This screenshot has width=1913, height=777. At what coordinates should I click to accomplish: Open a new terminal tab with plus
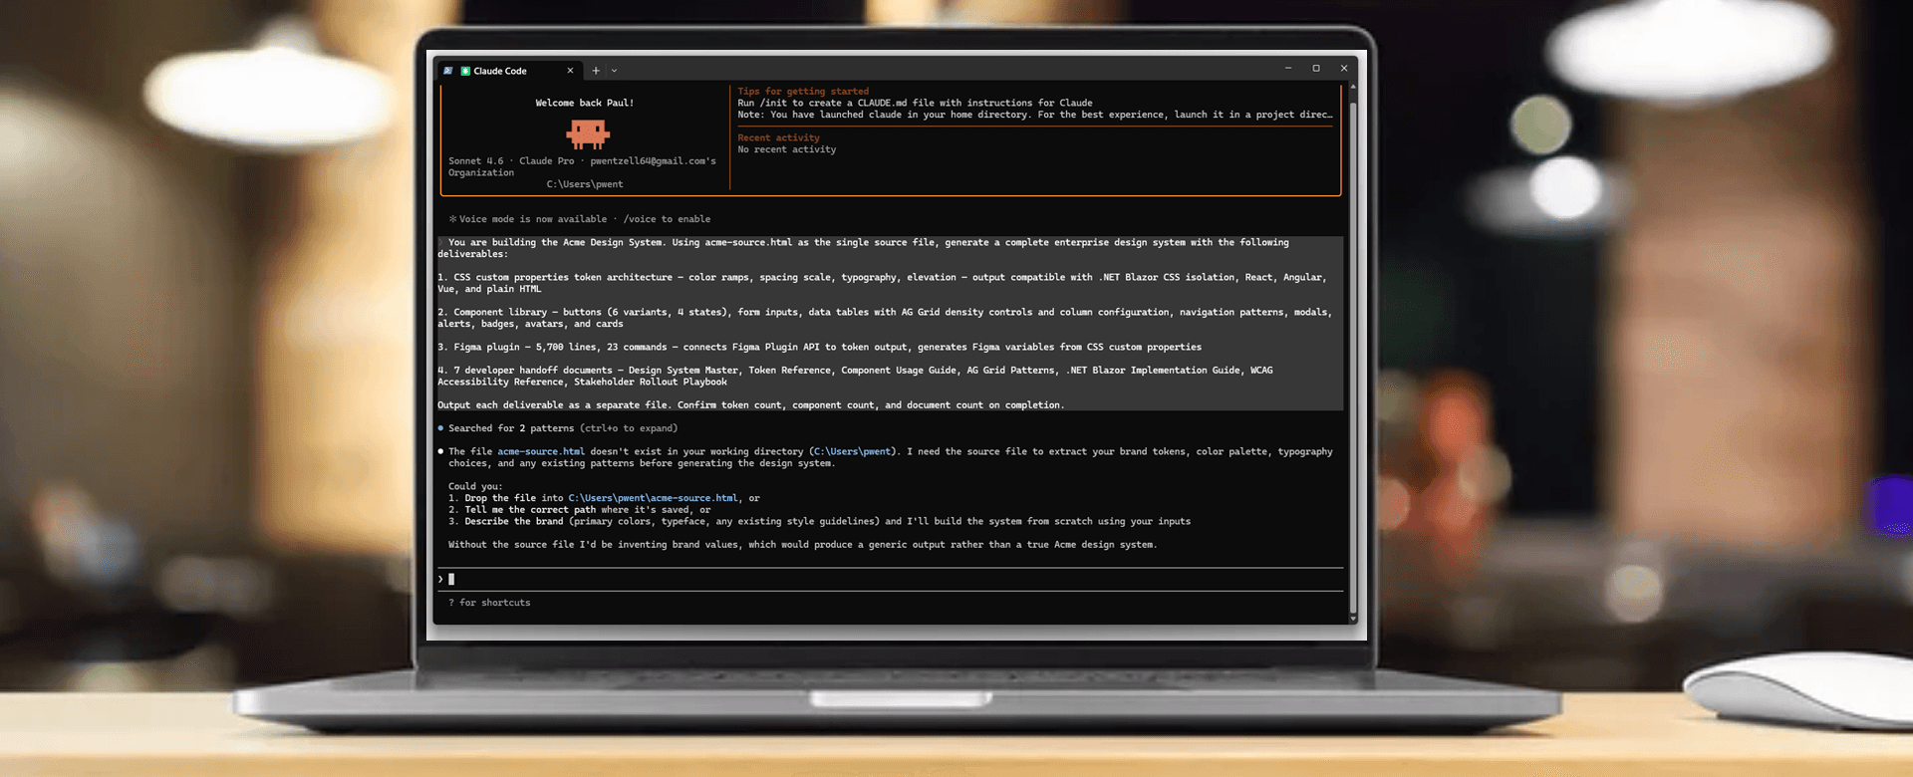point(596,71)
